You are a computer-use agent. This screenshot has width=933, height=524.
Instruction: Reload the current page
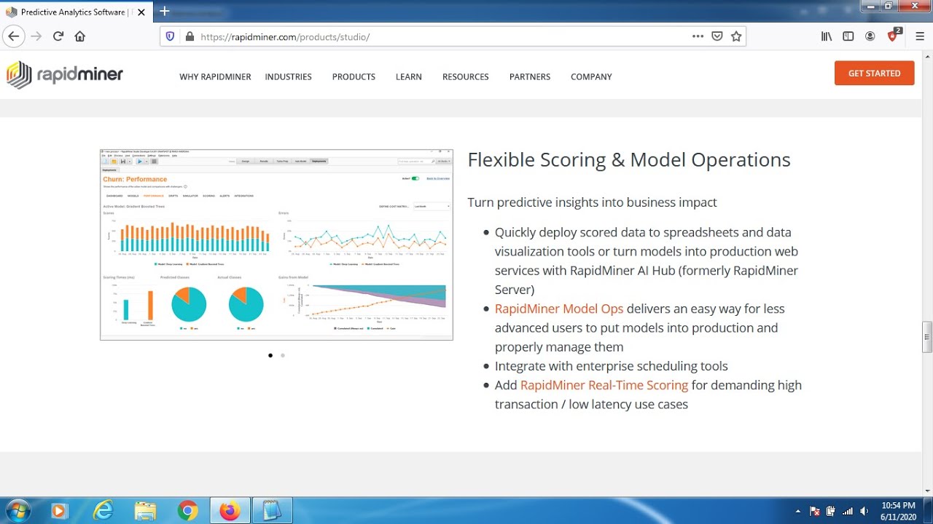pyautogui.click(x=58, y=36)
